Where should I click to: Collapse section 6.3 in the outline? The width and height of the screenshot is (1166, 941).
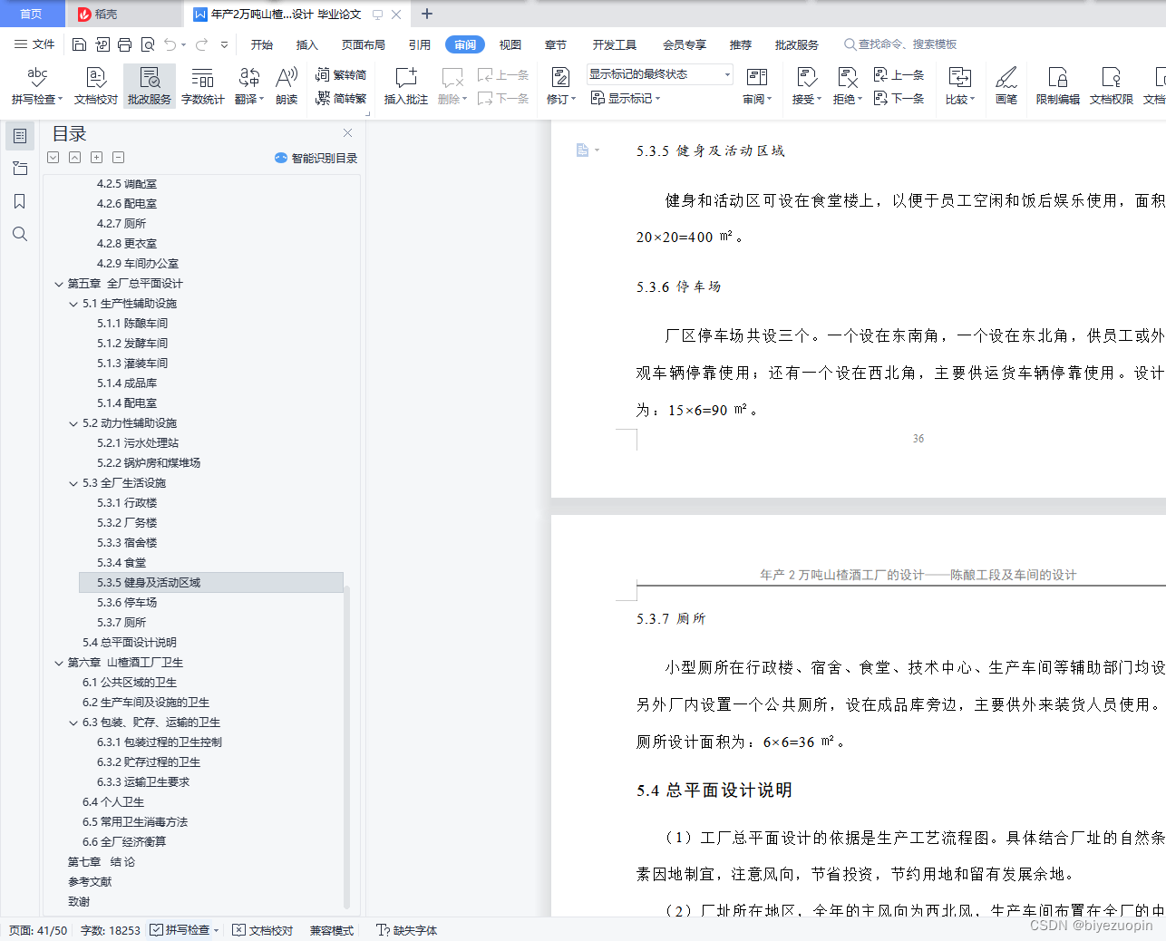(x=73, y=723)
